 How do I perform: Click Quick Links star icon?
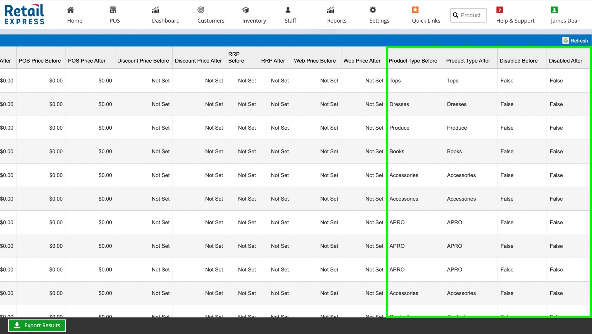point(415,10)
